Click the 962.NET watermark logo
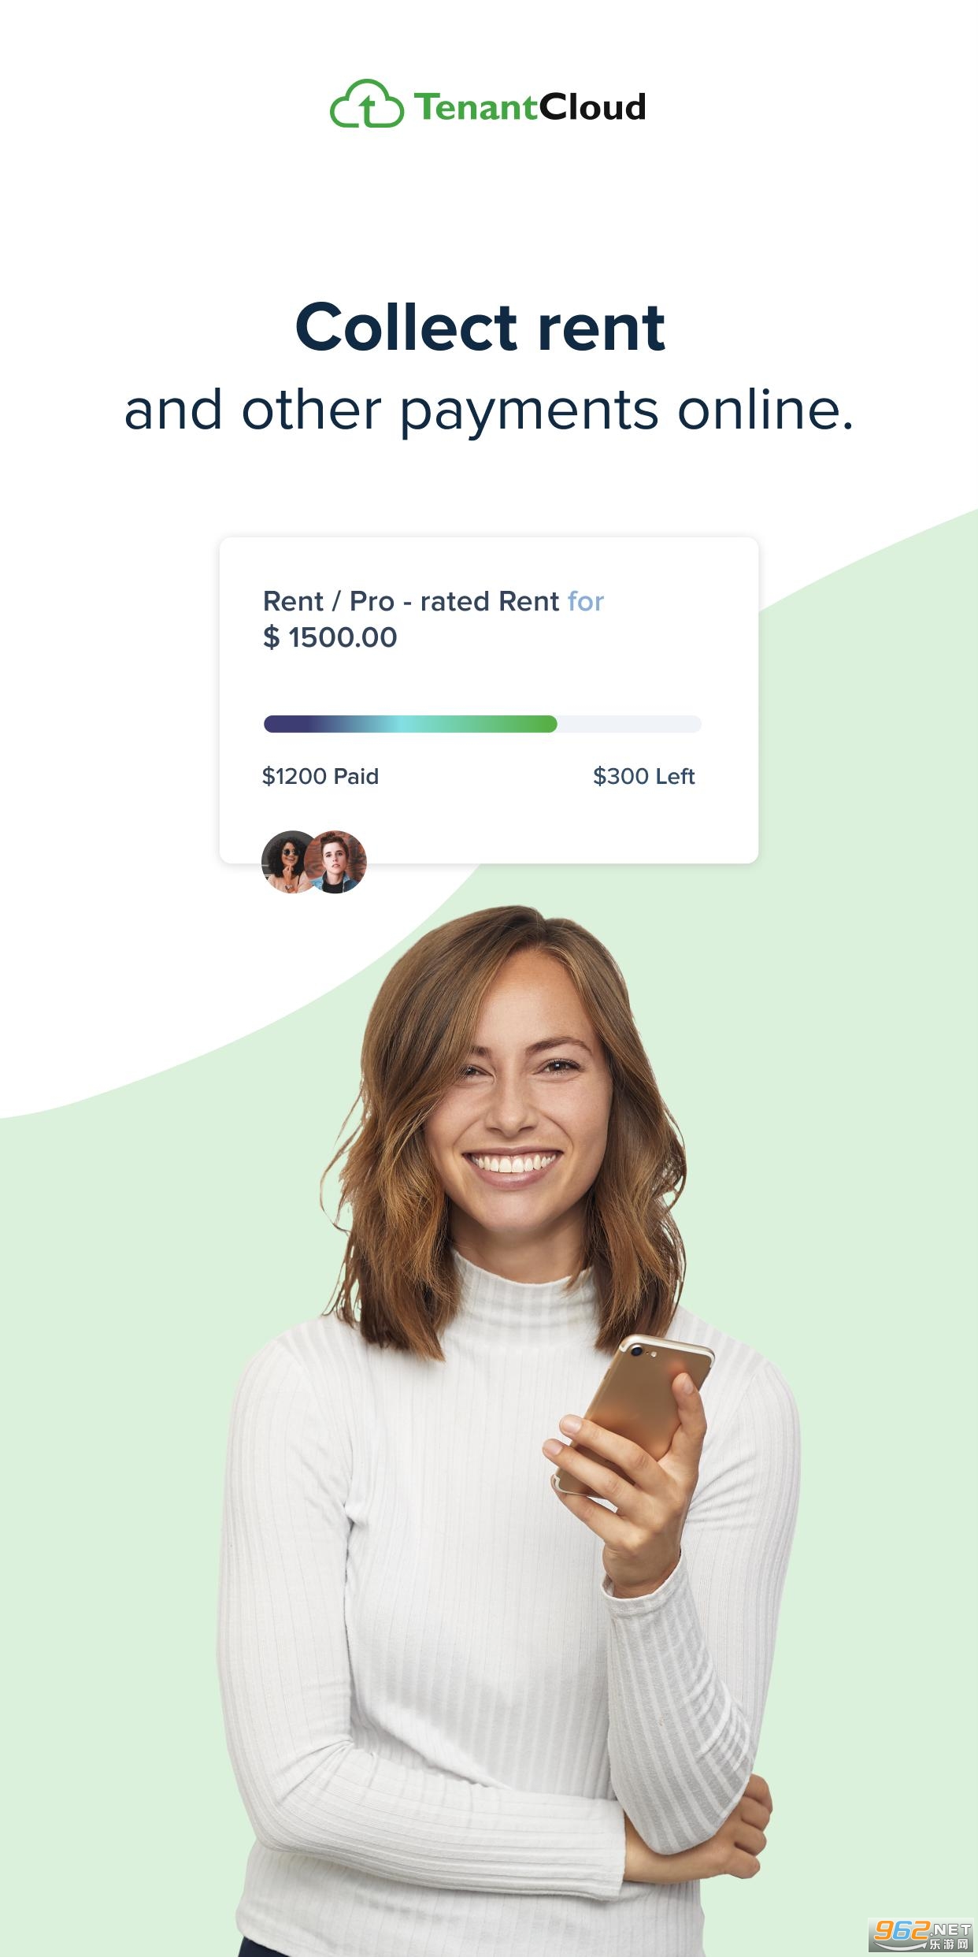Screen dimensions: 978x1957 pos(920,1932)
